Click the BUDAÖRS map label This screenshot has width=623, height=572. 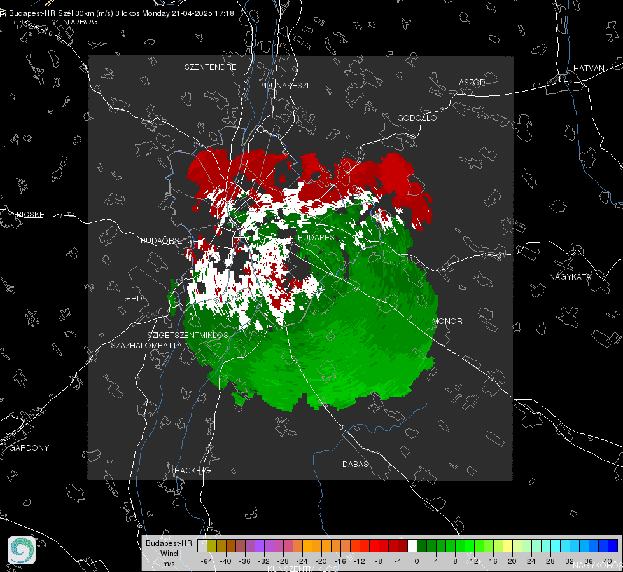coord(160,241)
